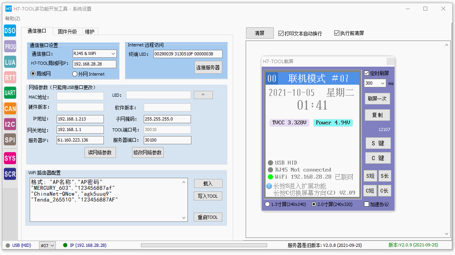Open the #07 device number dropdown
Screen dimensions: 455x255
click(x=47, y=245)
